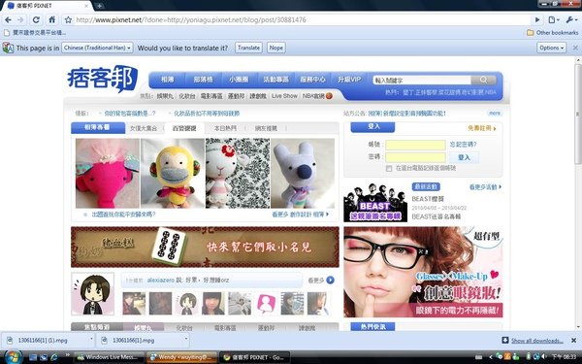Image resolution: width=582 pixels, height=364 pixels.
Task: Reload the page with the refresh icon
Action: (36, 19)
